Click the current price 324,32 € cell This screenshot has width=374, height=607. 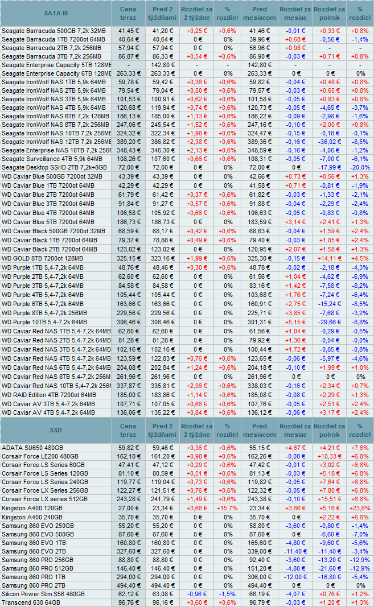point(128,133)
